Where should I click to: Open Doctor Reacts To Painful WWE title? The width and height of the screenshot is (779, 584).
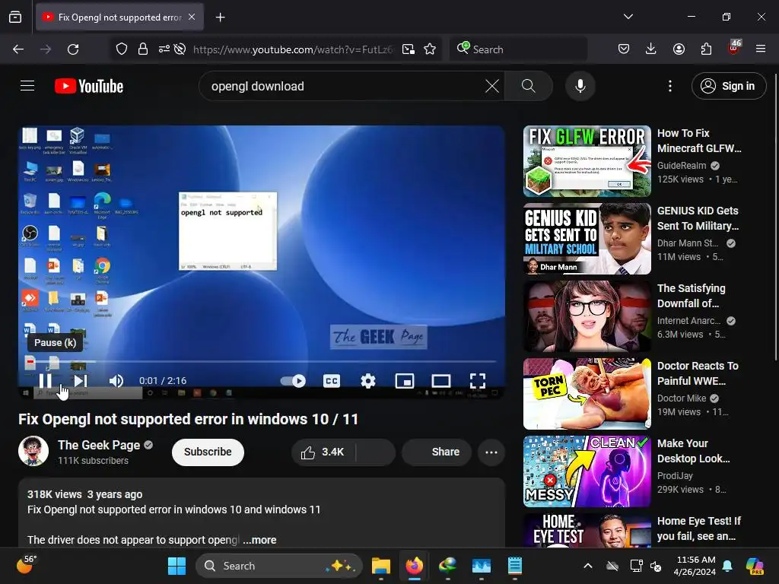pos(698,373)
